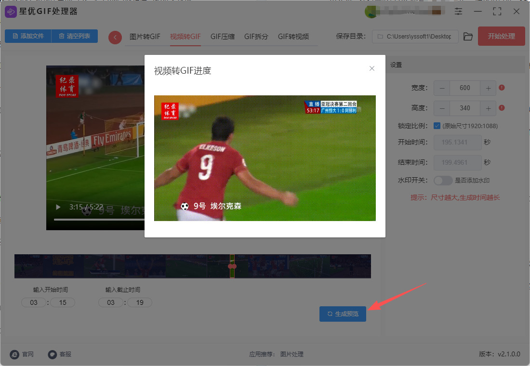Click the red back arrow circle icon

click(x=115, y=38)
